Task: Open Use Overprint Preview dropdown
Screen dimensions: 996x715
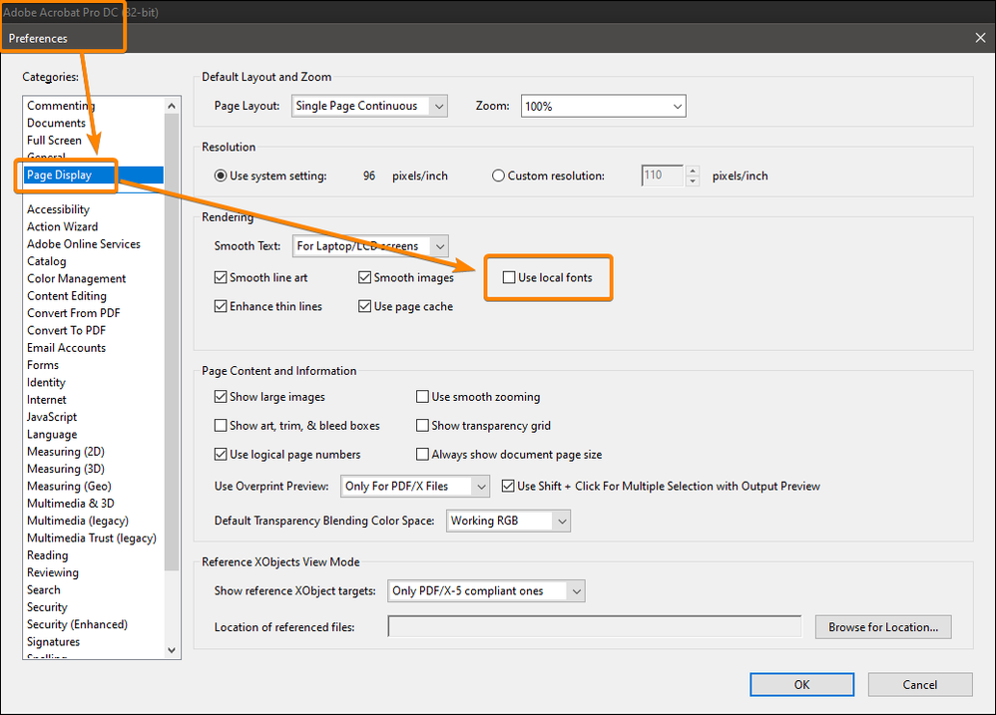Action: pos(415,486)
